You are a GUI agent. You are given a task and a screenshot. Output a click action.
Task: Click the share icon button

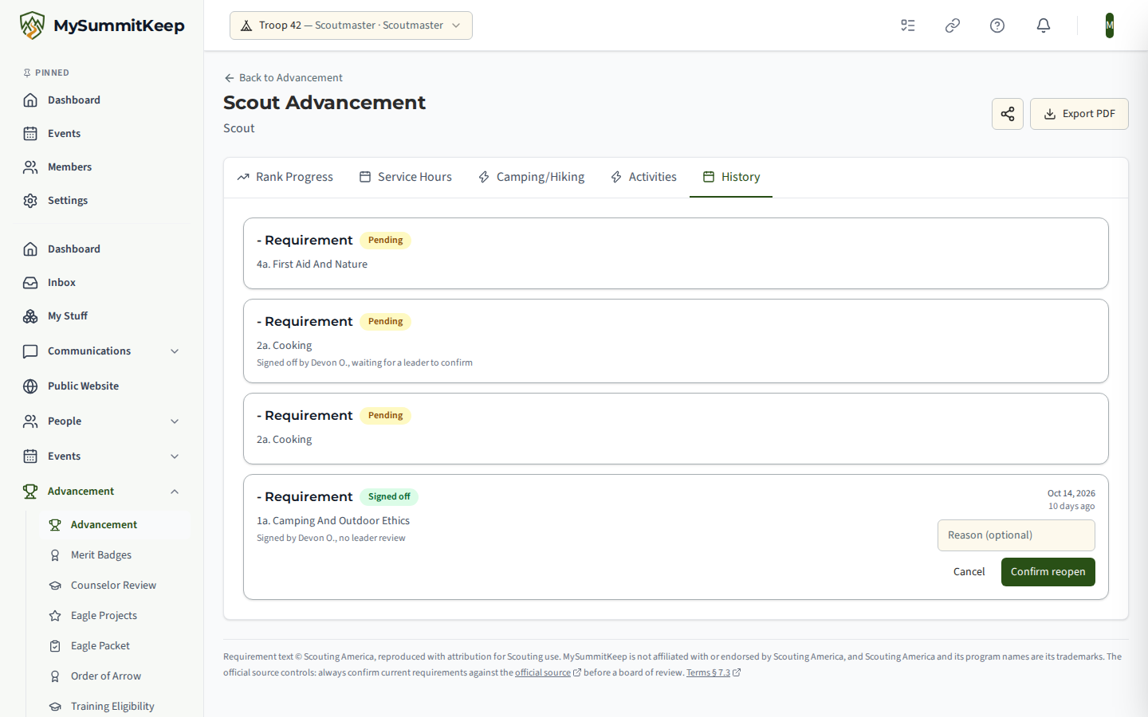[1008, 114]
